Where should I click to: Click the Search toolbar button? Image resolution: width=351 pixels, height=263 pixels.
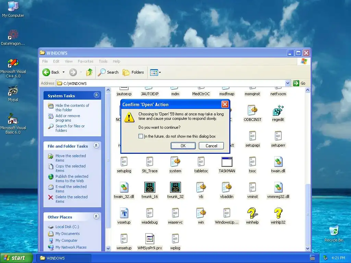[x=108, y=72]
